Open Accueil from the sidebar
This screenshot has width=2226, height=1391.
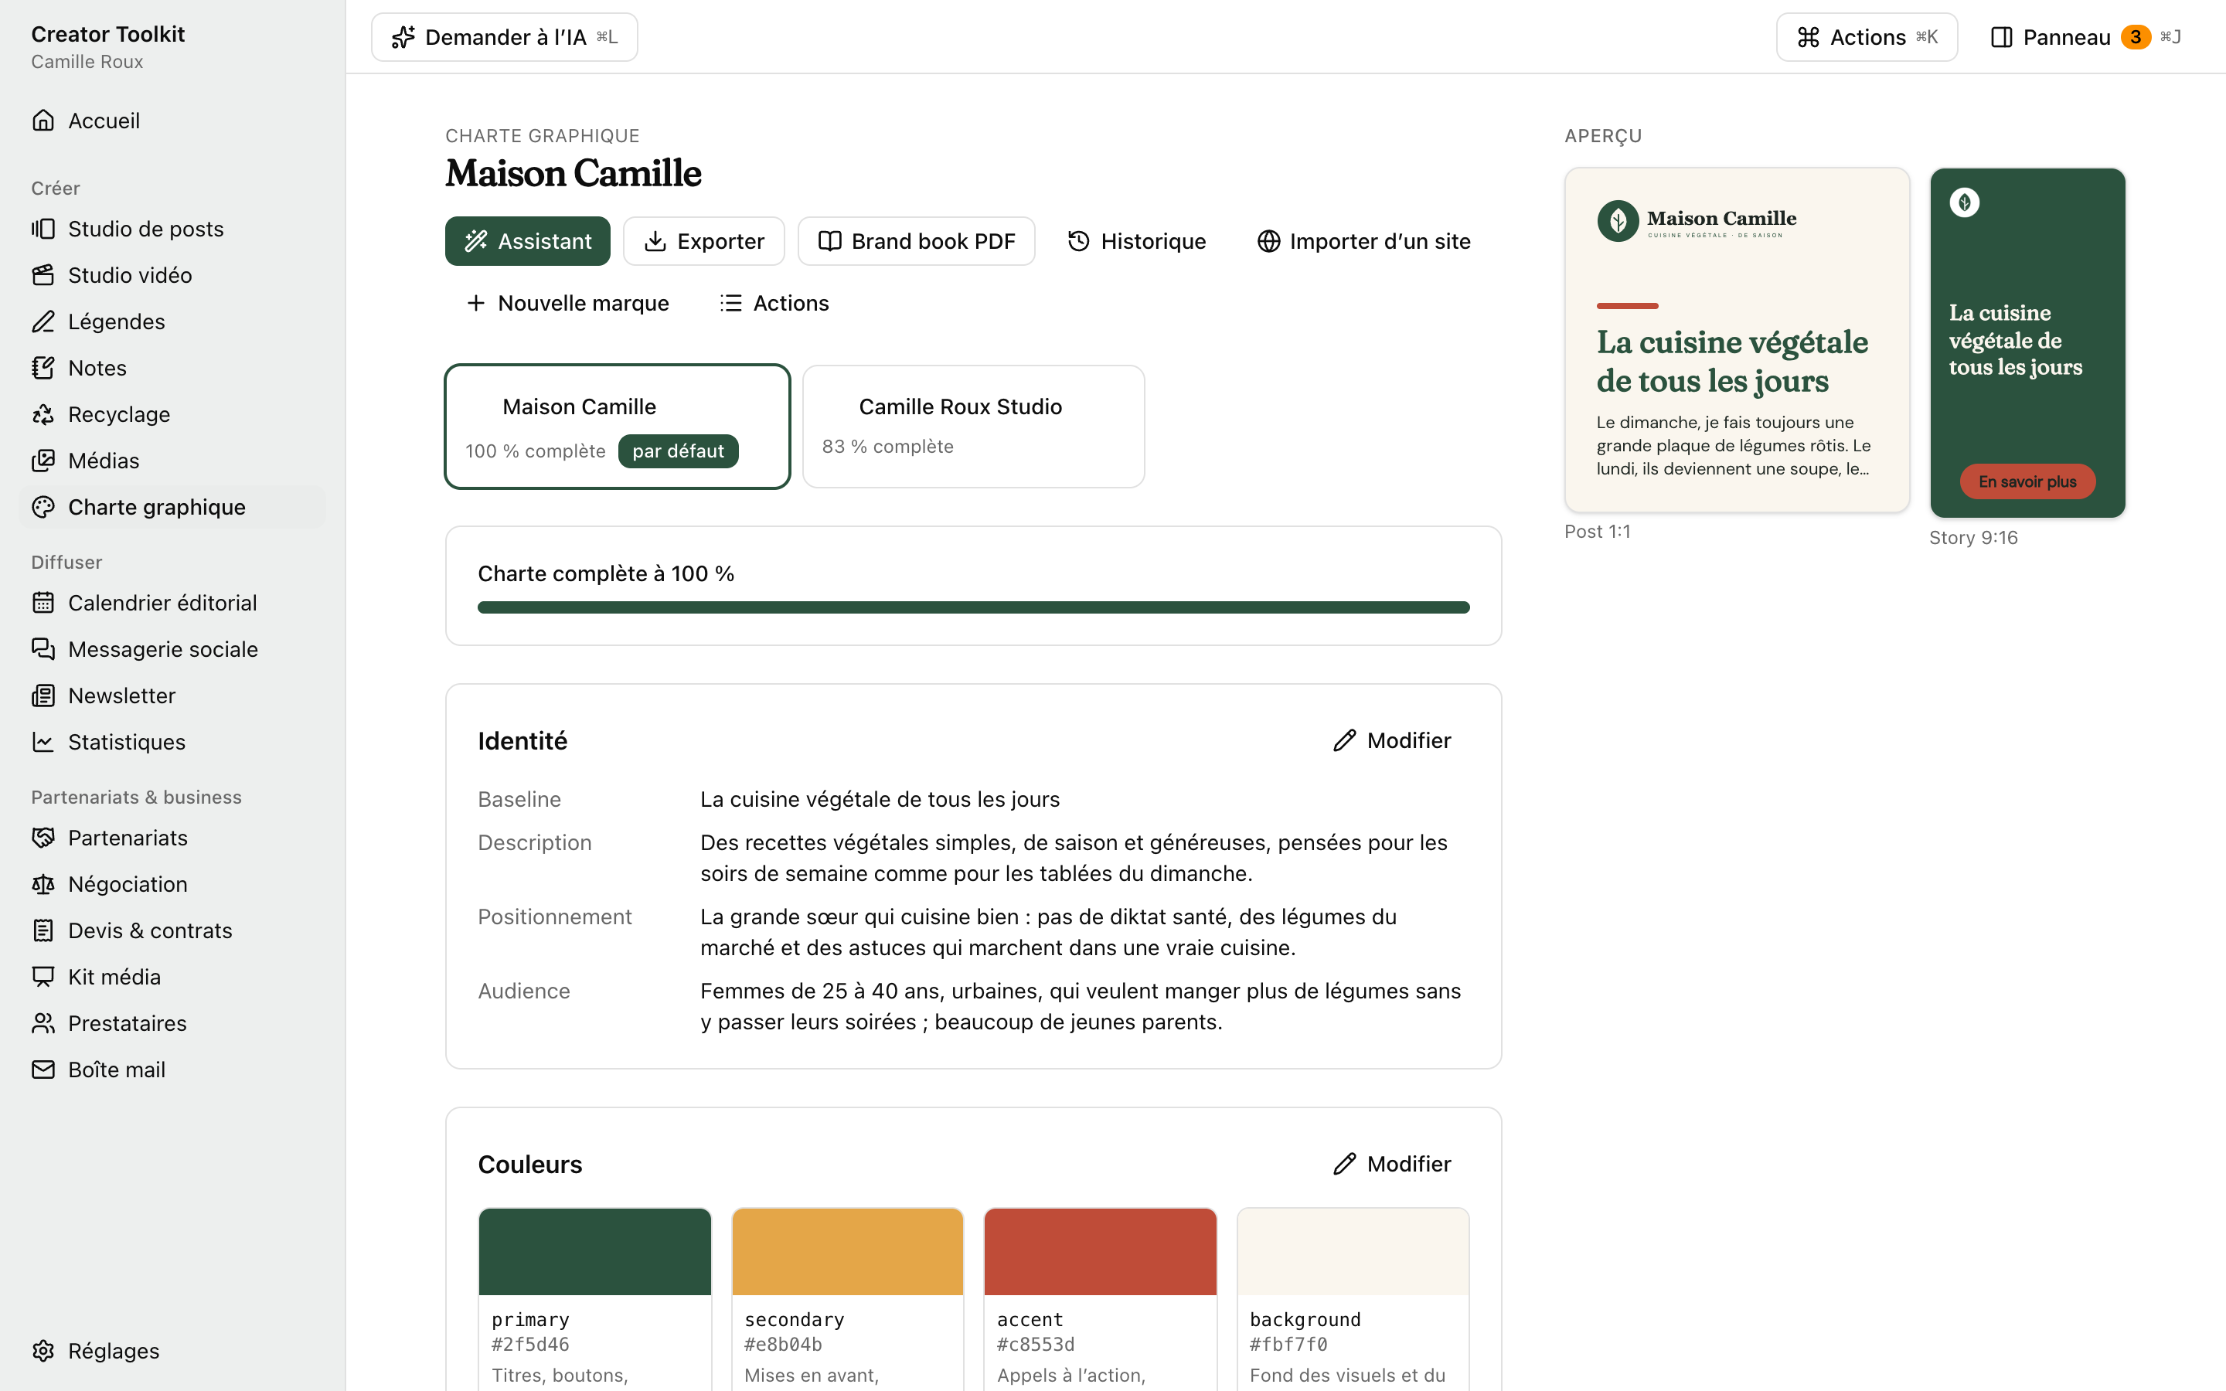click(172, 121)
